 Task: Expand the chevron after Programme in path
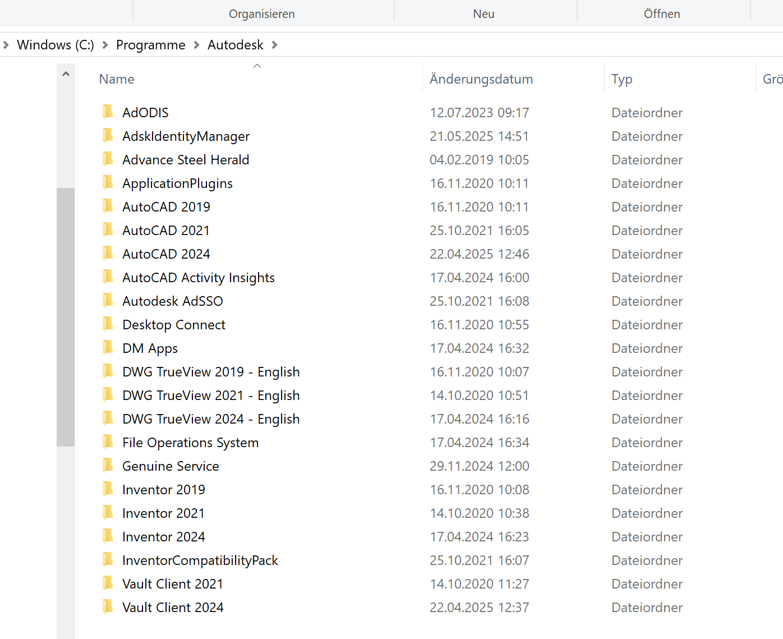click(x=196, y=45)
